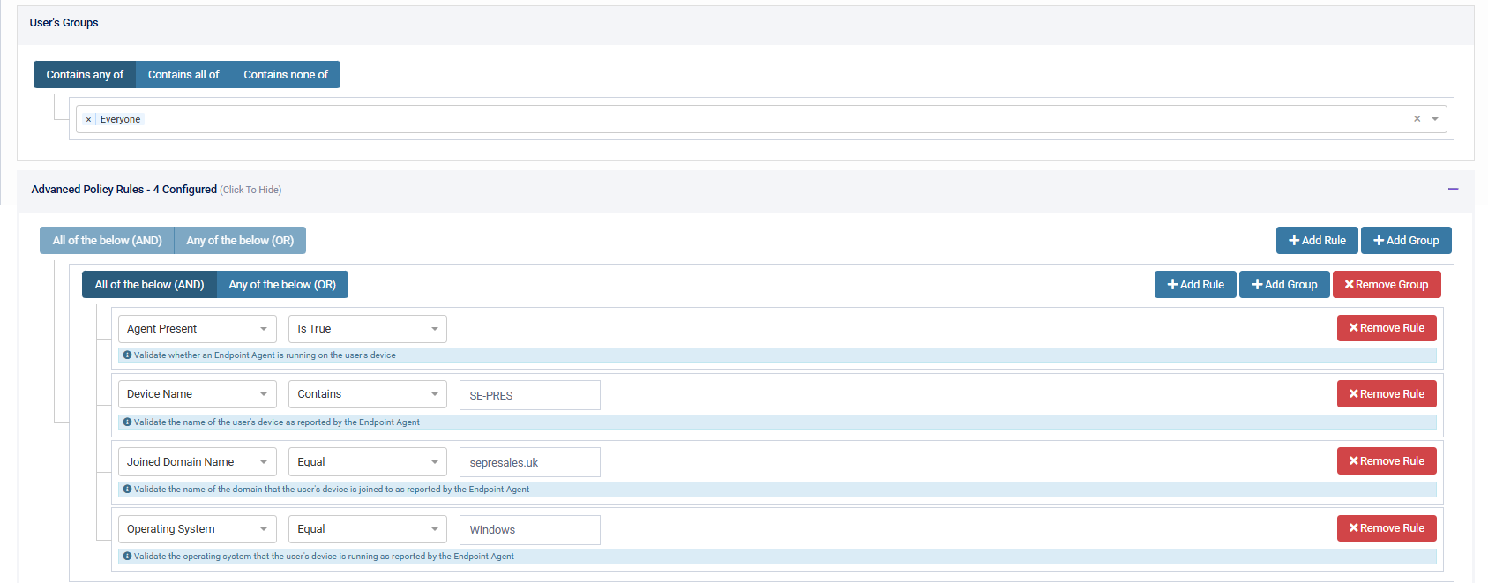This screenshot has width=1488, height=583.
Task: Choose the top-level All of the below (AND)
Action: click(x=107, y=241)
